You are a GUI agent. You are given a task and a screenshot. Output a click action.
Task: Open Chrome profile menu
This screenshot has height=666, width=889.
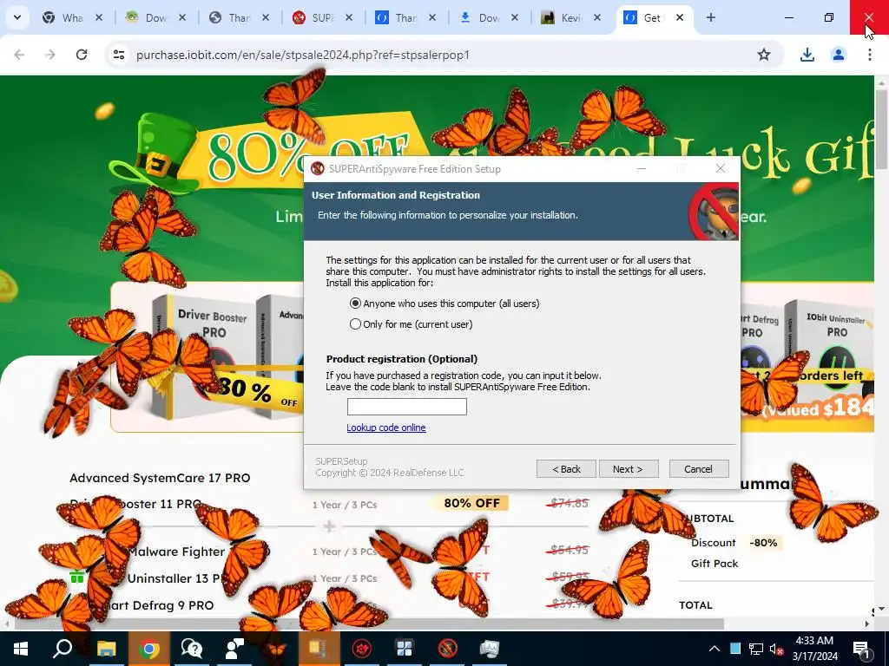(838, 55)
